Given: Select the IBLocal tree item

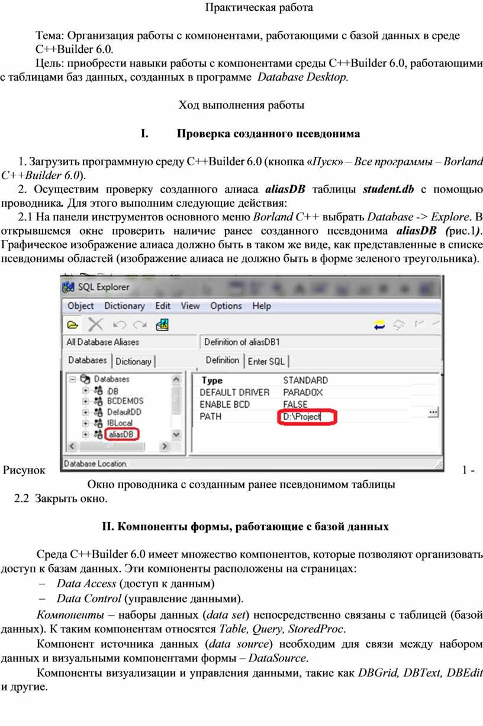Looking at the screenshot, I should pos(120,423).
